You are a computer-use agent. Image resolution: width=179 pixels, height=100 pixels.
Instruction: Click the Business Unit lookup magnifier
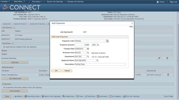point(88,52)
